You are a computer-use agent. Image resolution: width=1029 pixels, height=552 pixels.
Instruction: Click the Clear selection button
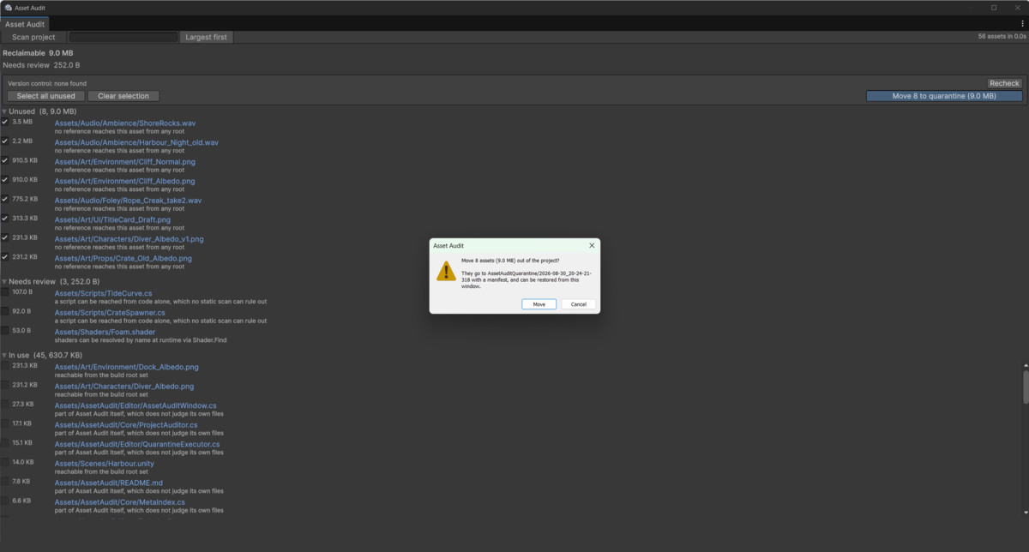point(123,96)
